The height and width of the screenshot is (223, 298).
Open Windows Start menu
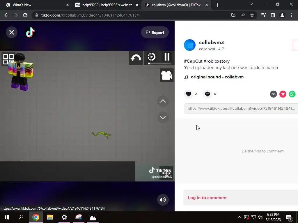click(7, 217)
